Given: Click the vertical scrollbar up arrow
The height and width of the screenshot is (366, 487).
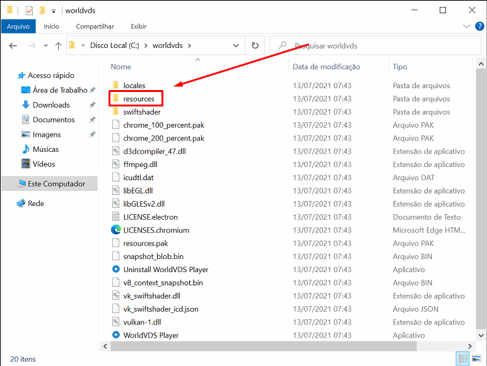Looking at the screenshot, I should coord(481,64).
